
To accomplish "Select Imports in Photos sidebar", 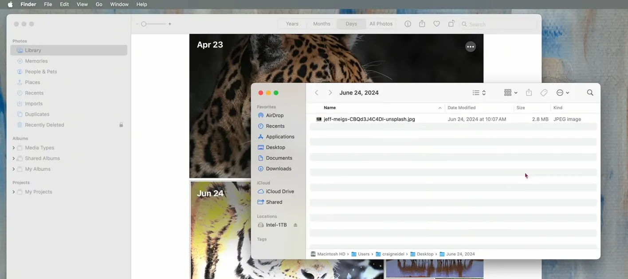I will (x=69, y=104).
